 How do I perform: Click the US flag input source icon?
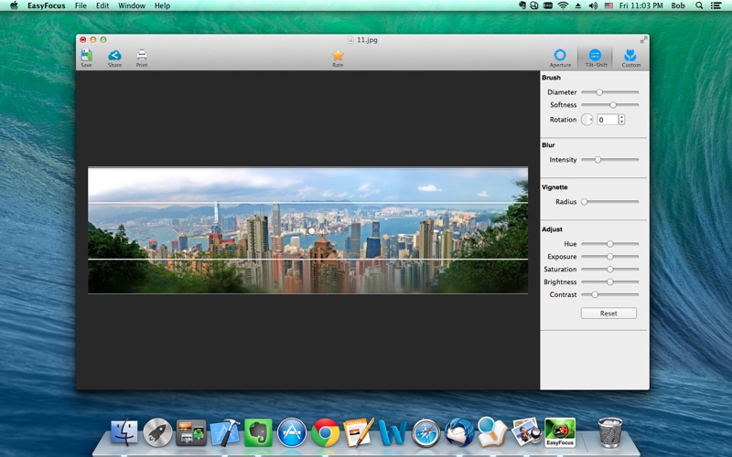(608, 5)
